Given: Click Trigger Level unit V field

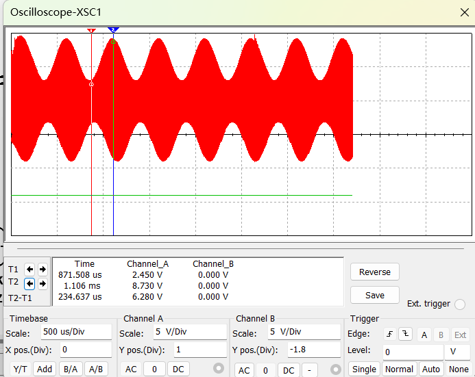Looking at the screenshot, I should click(457, 352).
